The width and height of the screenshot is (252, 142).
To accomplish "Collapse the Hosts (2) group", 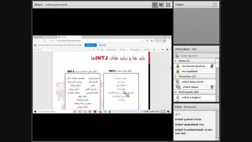I will (x=176, y=61).
